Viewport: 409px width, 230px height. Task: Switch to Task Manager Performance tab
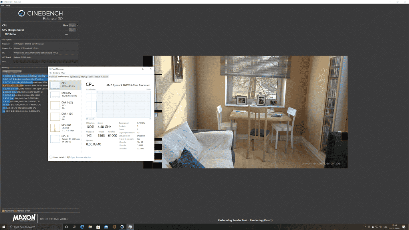coord(64,77)
